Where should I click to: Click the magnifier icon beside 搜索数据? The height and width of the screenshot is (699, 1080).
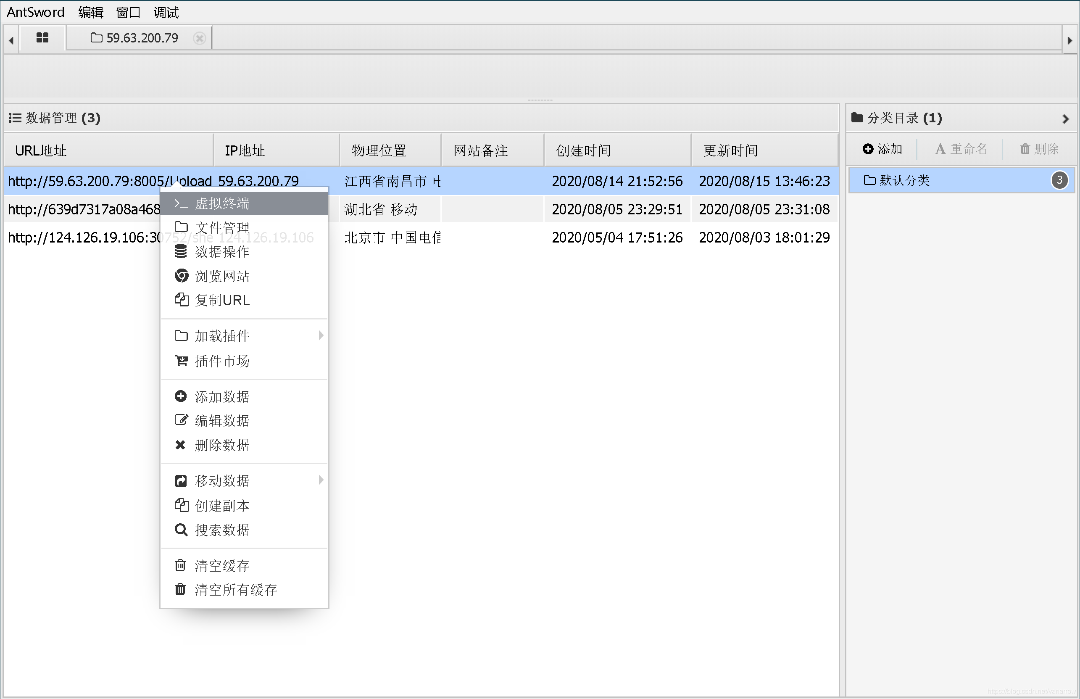click(181, 530)
